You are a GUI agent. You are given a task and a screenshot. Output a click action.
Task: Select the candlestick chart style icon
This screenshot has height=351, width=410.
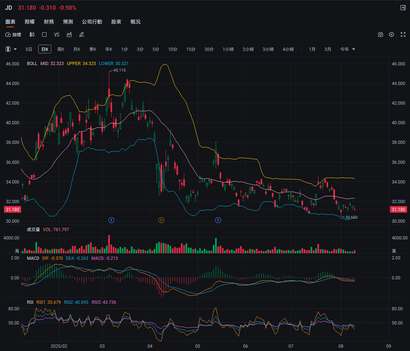tap(32, 35)
